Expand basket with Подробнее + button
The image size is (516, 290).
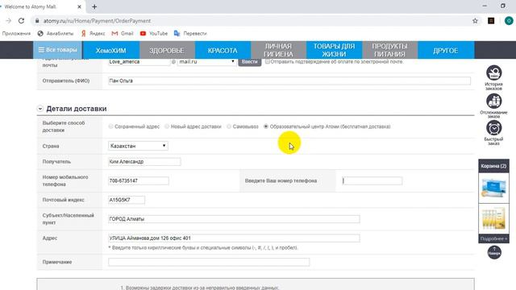point(493,238)
